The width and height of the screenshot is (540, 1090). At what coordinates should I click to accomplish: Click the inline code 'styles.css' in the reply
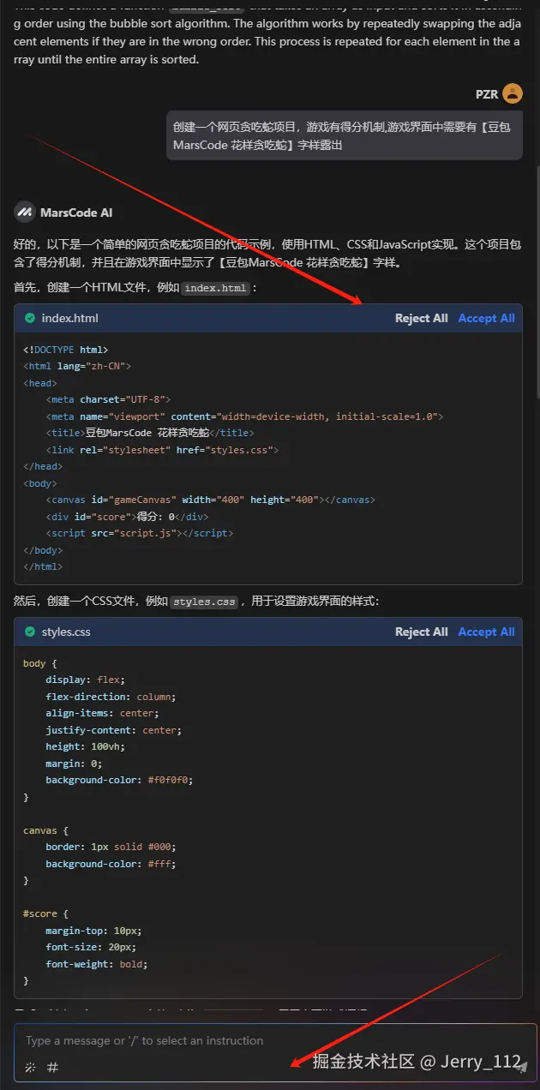[203, 602]
